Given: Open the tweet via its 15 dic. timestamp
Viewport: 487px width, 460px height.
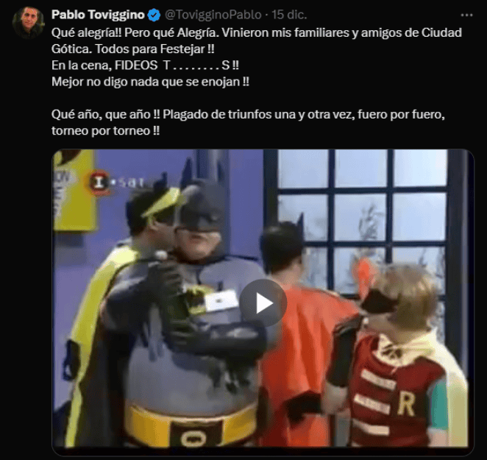Looking at the screenshot, I should click(x=289, y=15).
